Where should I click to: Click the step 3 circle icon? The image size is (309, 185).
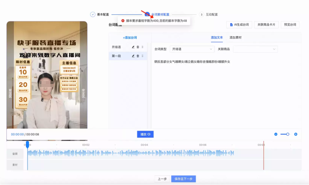[201, 14]
